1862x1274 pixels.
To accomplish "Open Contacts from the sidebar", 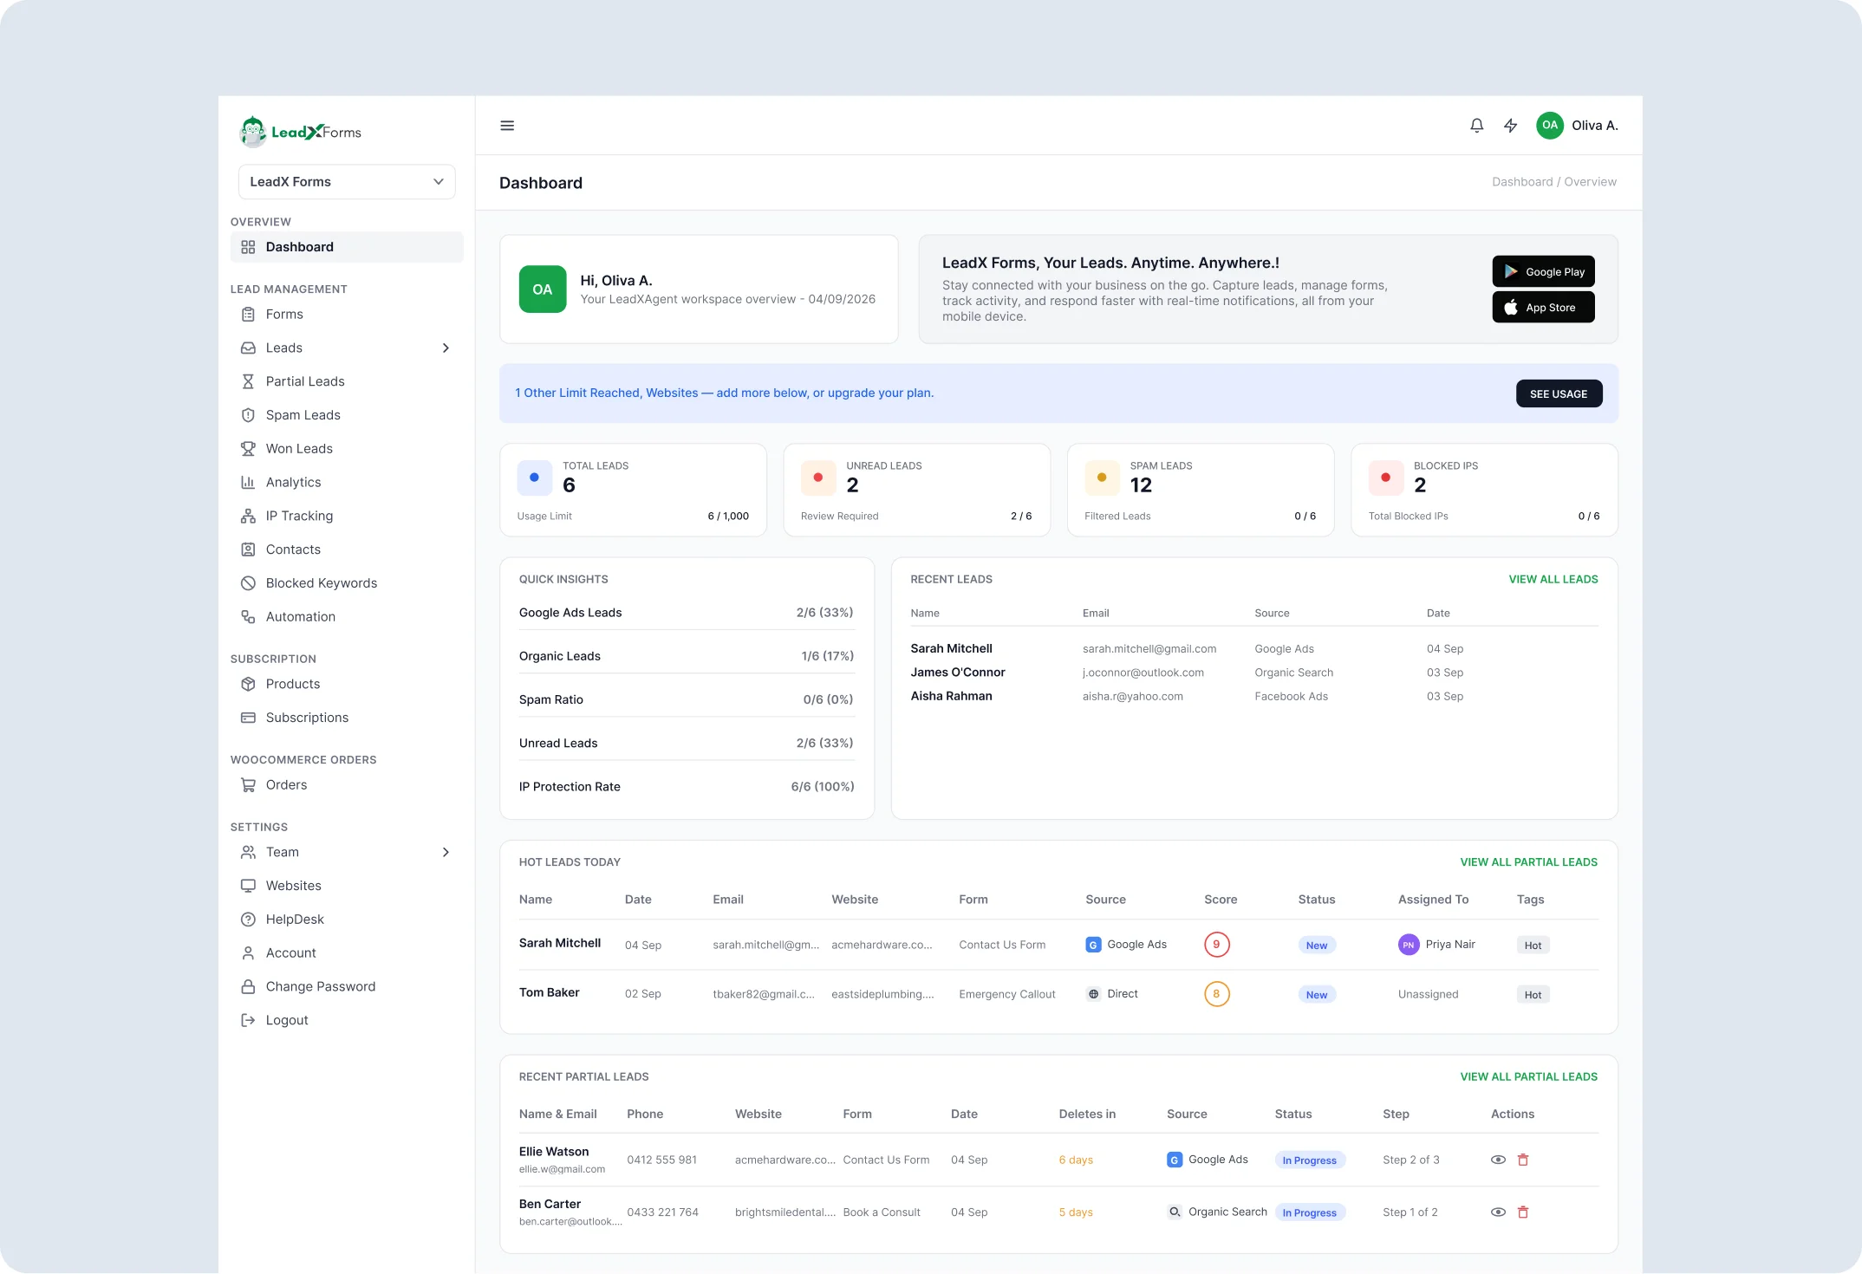I will [347, 549].
